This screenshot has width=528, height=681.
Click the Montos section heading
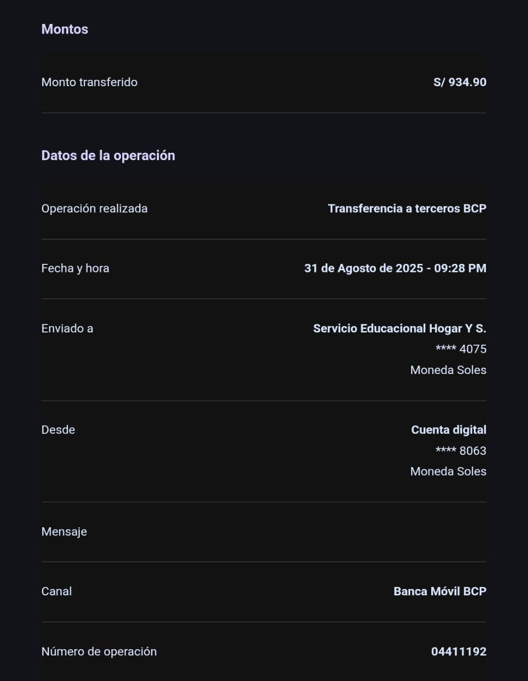65,29
